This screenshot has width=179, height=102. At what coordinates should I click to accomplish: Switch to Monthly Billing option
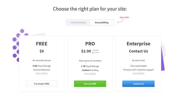click(x=78, y=23)
